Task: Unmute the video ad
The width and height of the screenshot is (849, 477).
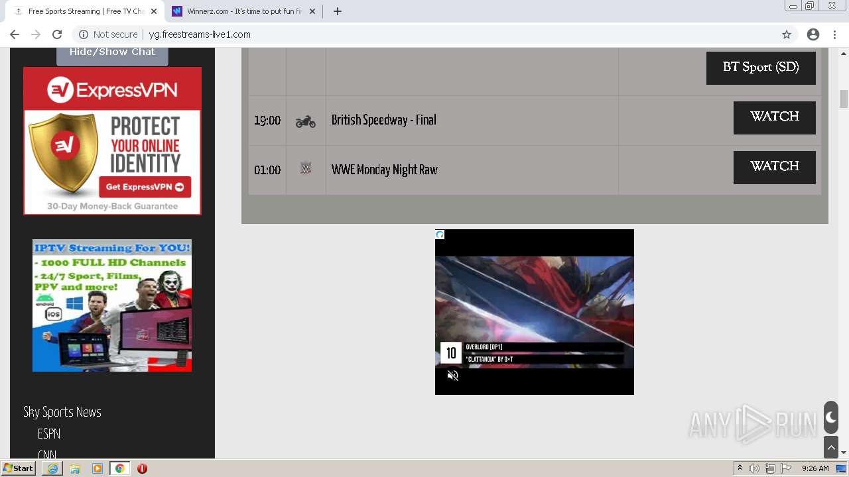Action: (x=453, y=376)
